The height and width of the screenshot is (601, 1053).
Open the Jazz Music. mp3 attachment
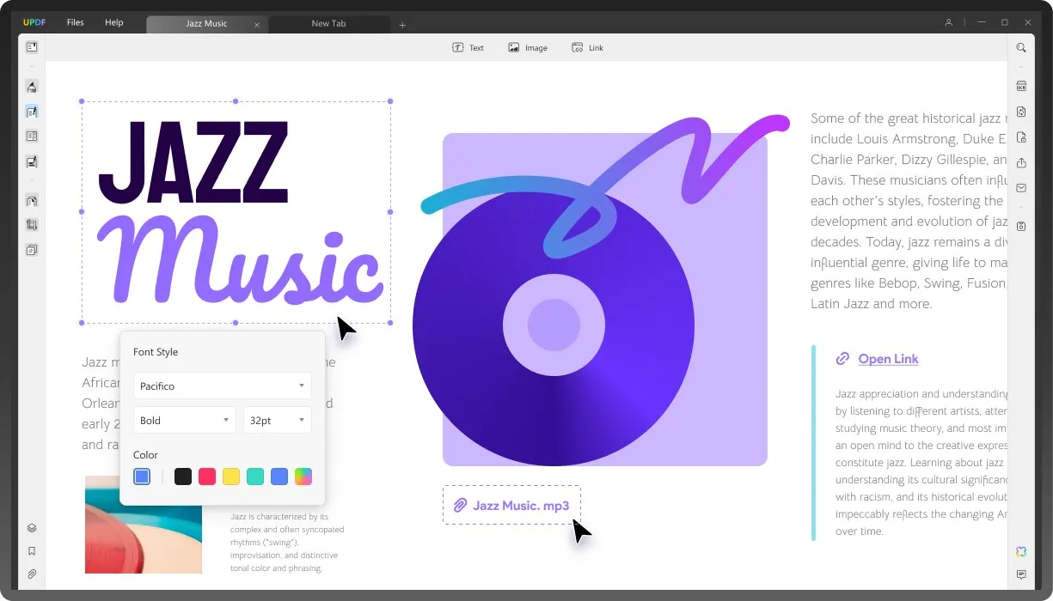(x=512, y=505)
